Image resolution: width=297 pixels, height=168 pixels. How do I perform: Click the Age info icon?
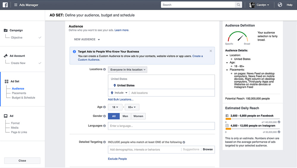[104, 107]
